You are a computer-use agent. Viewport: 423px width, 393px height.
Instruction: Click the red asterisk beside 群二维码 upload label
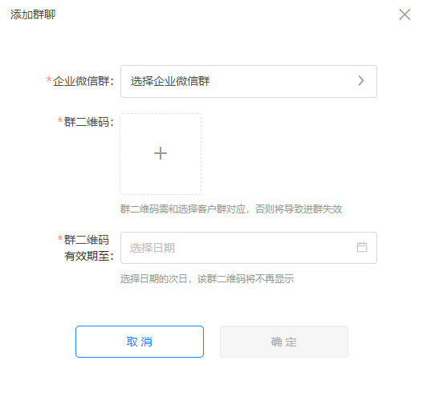60,120
